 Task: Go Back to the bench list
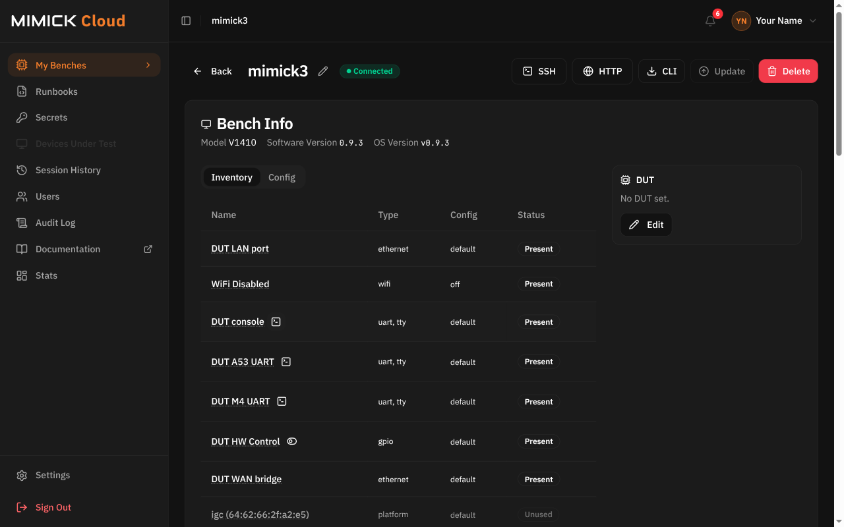(x=212, y=71)
